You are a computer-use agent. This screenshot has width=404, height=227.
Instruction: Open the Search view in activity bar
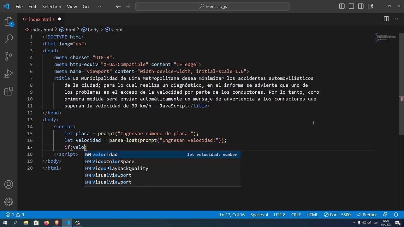pyautogui.click(x=9, y=39)
